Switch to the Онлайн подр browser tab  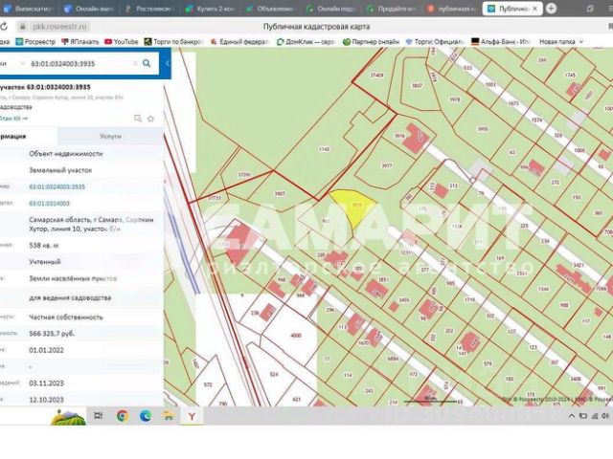pyautogui.click(x=331, y=9)
